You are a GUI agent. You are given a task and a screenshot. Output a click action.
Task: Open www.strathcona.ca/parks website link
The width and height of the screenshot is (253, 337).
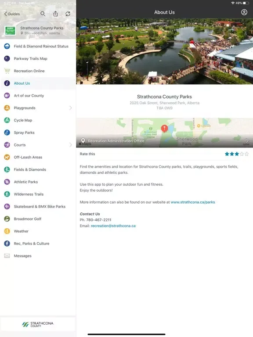point(193,202)
